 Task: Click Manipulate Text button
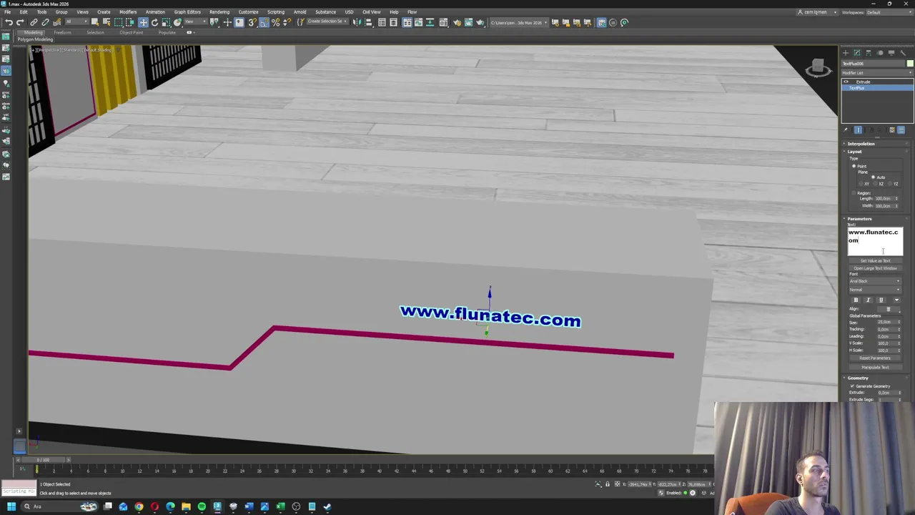[875, 368]
